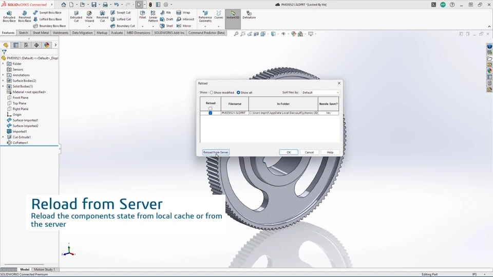Click Cancel in Reload dialog
Viewport: 493px width, 277px height.
(x=309, y=152)
